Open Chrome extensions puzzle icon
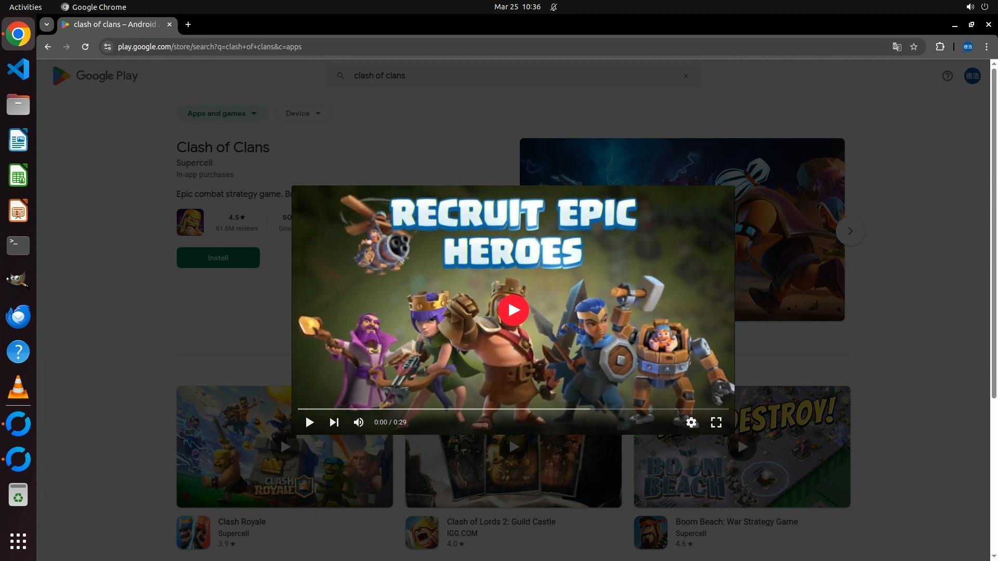Screen dimensions: 998x561 tap(940, 47)
